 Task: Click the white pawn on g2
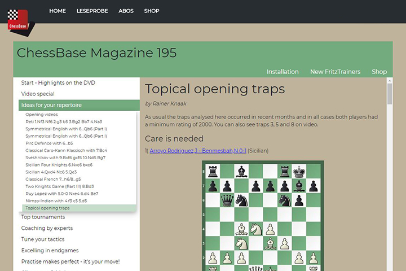tap(299, 258)
